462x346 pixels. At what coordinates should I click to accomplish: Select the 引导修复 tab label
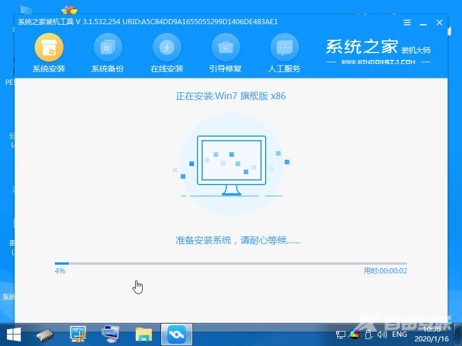pos(225,69)
